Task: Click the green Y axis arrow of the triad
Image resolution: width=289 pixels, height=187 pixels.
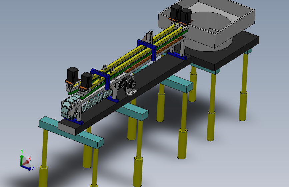Action: coord(21,160)
